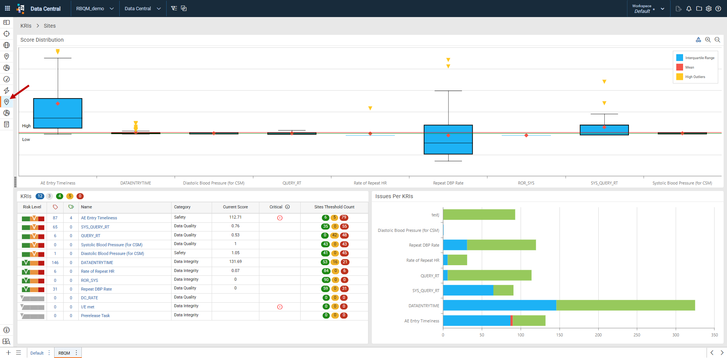727x358 pixels.
Task: Switch to the Default sheet tab
Action: [x=37, y=353]
